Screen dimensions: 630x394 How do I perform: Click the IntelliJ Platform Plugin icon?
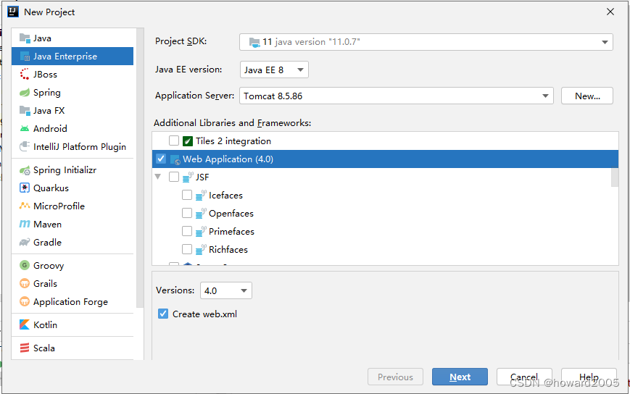click(x=25, y=146)
